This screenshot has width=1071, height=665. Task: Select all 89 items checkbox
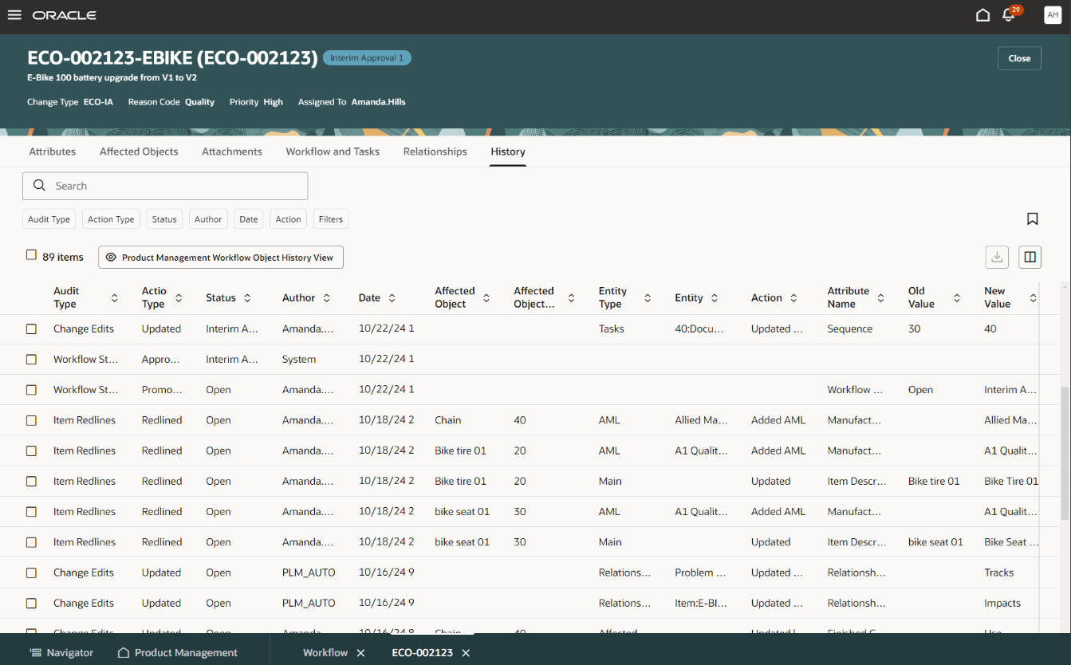[x=31, y=255]
